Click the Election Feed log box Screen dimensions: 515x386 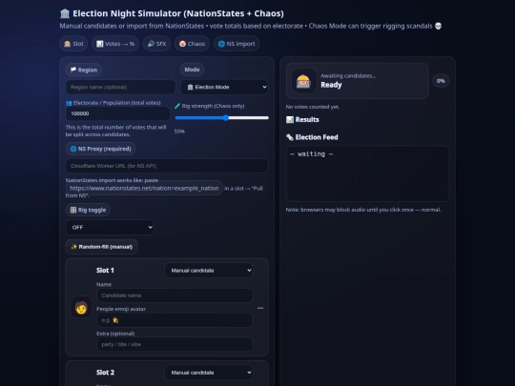click(367, 173)
